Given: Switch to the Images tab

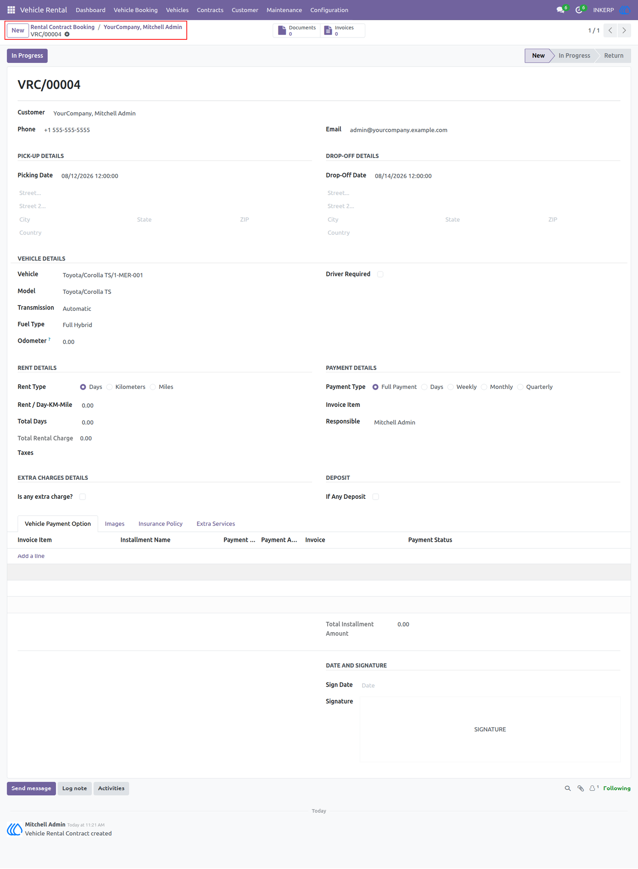Looking at the screenshot, I should point(115,524).
